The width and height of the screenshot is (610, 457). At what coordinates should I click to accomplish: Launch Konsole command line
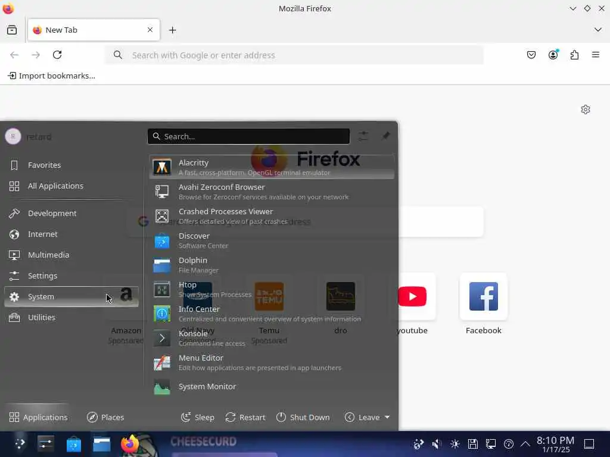[272, 338]
